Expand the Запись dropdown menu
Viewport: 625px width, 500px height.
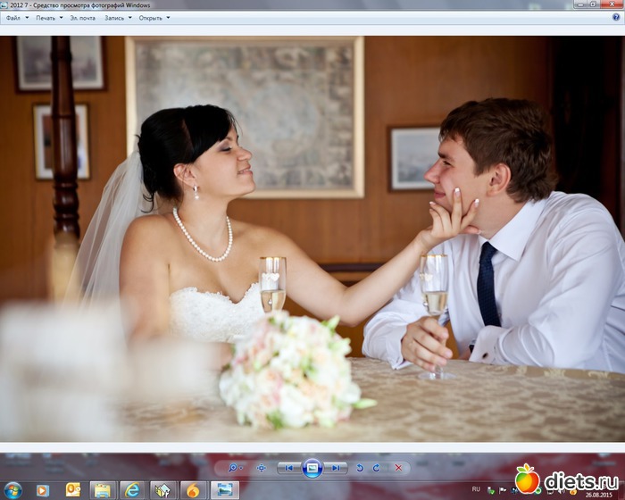pyautogui.click(x=118, y=17)
